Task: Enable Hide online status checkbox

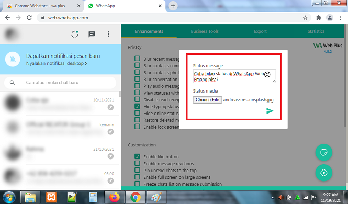Action: point(137,113)
